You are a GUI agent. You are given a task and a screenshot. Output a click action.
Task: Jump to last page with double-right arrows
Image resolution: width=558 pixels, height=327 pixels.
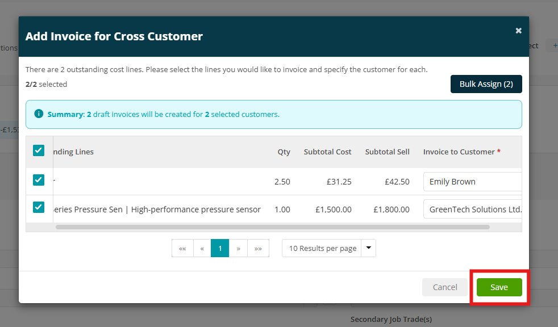click(x=258, y=248)
